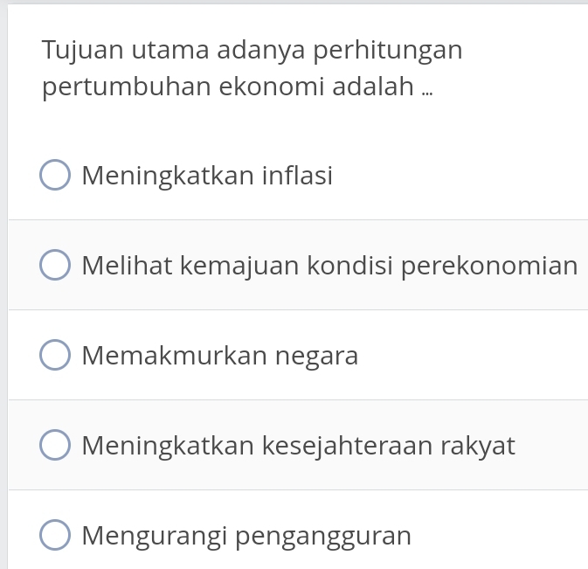Click the 'Memakmurkan negara' option text
The height and width of the screenshot is (569, 588).
[219, 357]
